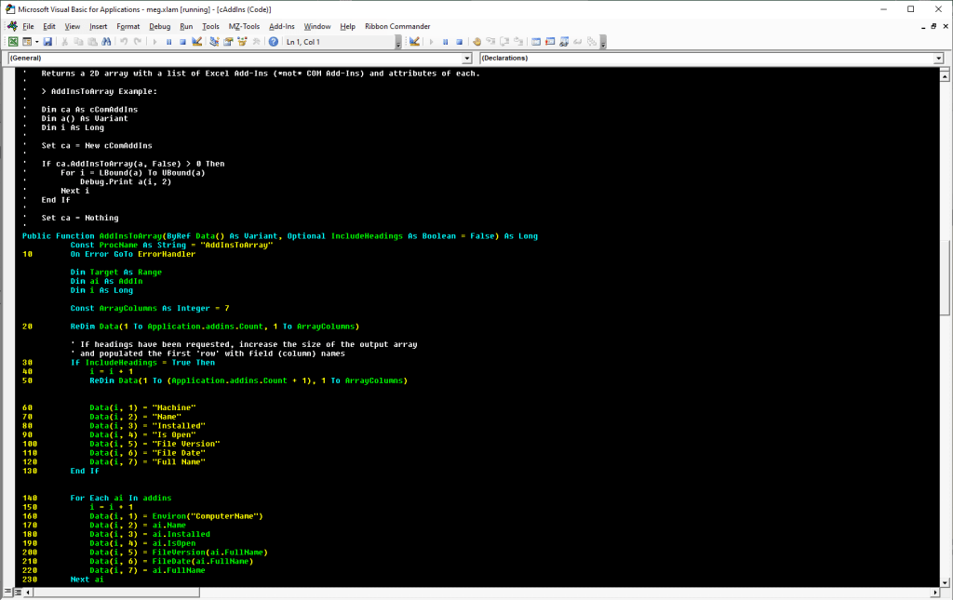Open the MZ-Tools menu
Image resolution: width=953 pixels, height=600 pixels.
pos(243,26)
